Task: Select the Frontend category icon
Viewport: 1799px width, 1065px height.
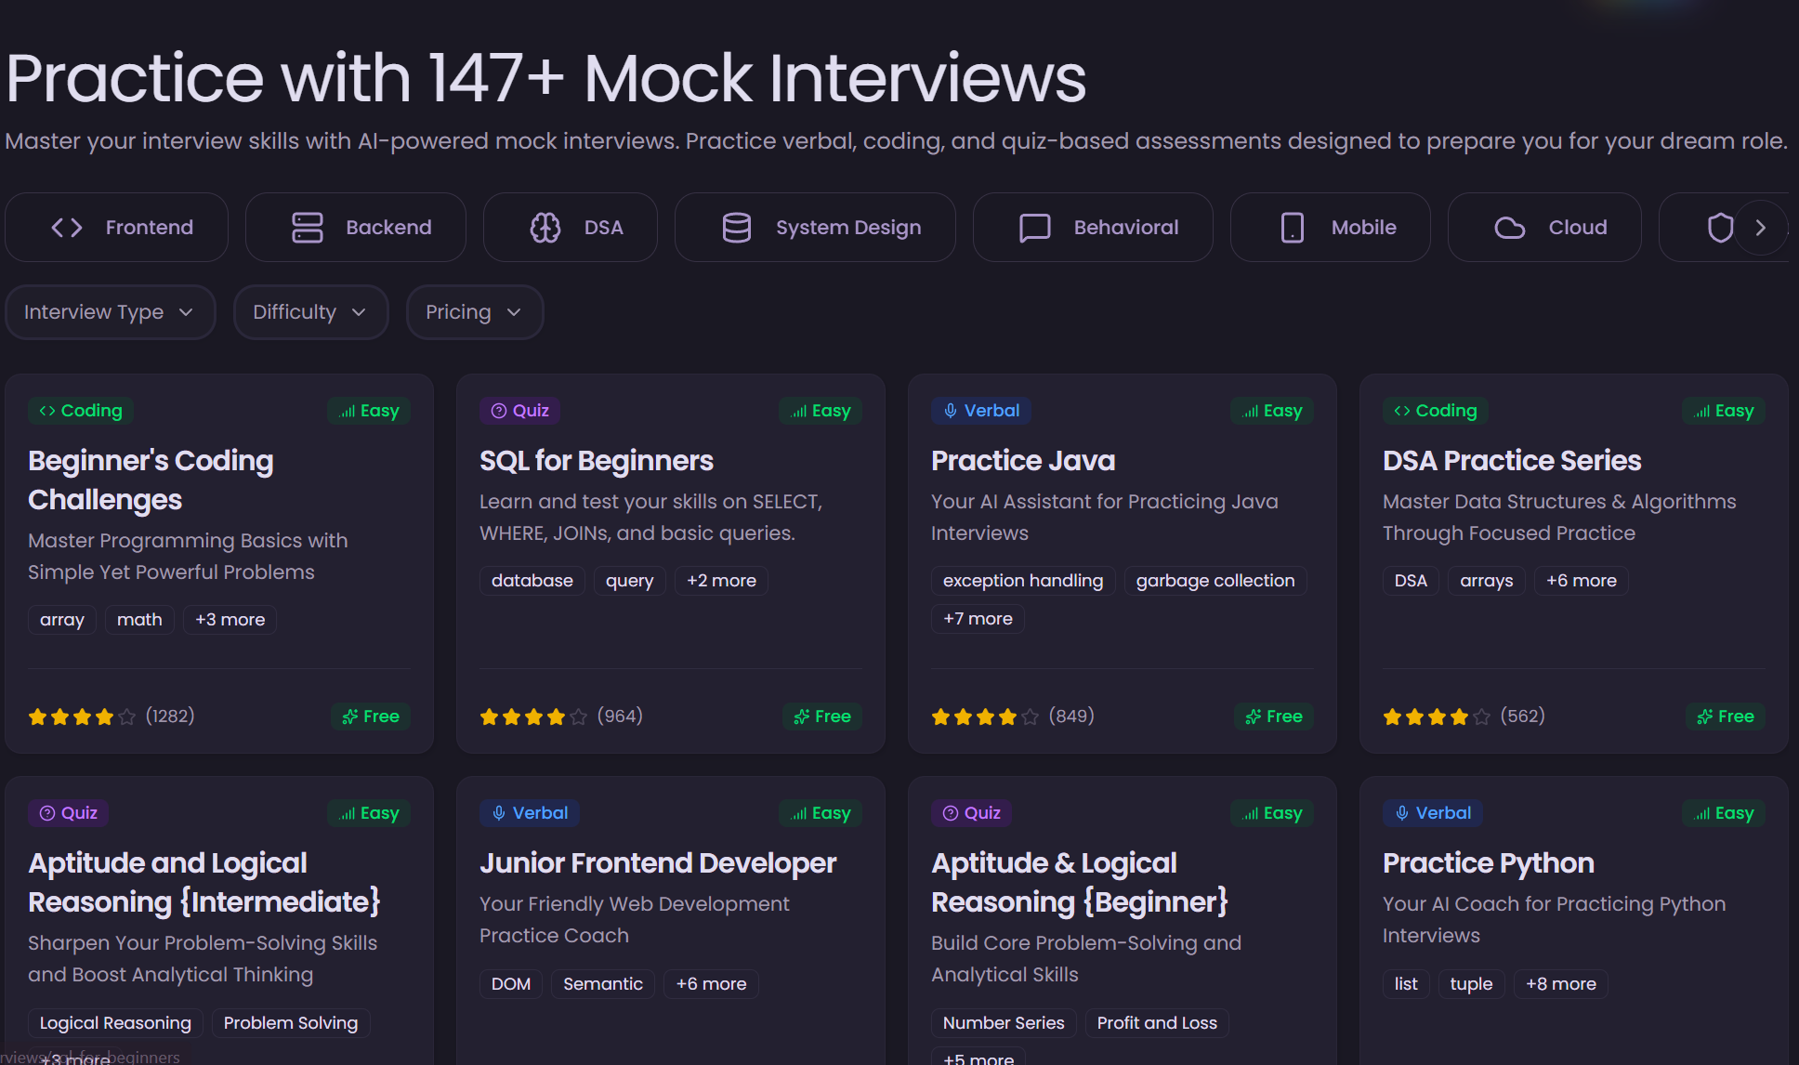Action: 66,227
